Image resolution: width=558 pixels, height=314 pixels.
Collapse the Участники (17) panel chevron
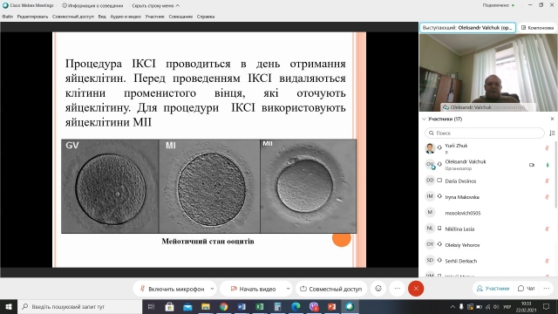[x=424, y=119]
